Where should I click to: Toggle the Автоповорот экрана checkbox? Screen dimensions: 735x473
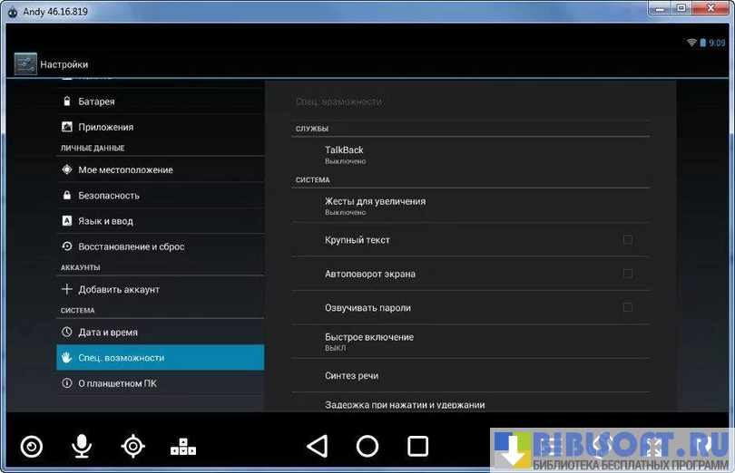point(627,274)
